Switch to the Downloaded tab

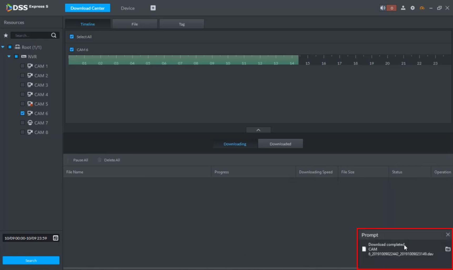280,144
